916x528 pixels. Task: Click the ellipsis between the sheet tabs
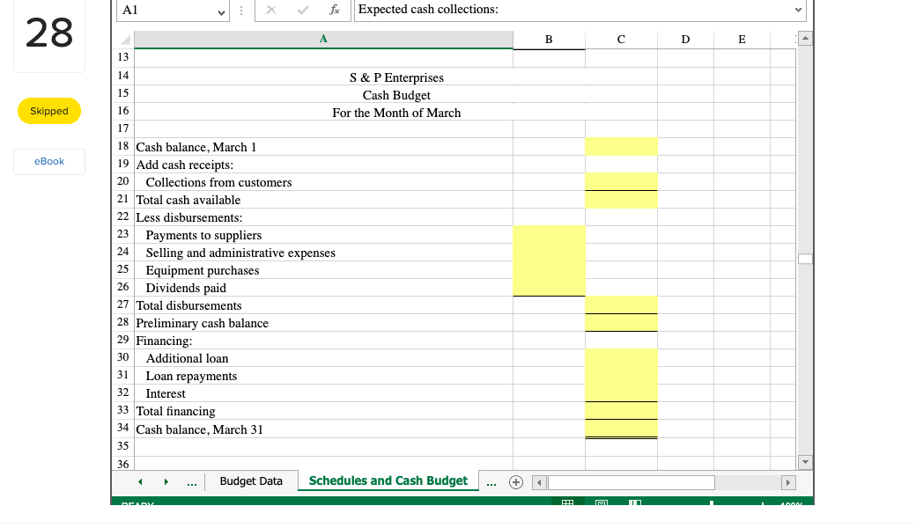point(192,482)
